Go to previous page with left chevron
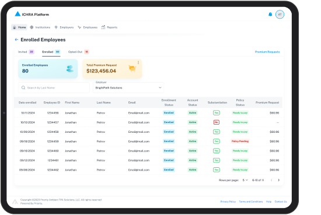321x215 pixels. click(271, 180)
